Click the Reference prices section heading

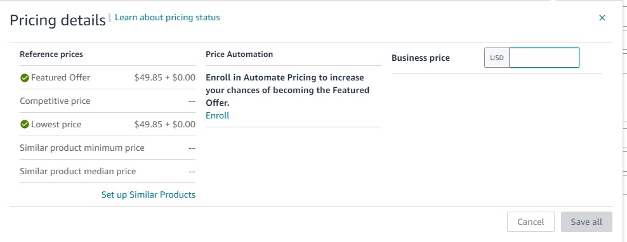pos(51,54)
